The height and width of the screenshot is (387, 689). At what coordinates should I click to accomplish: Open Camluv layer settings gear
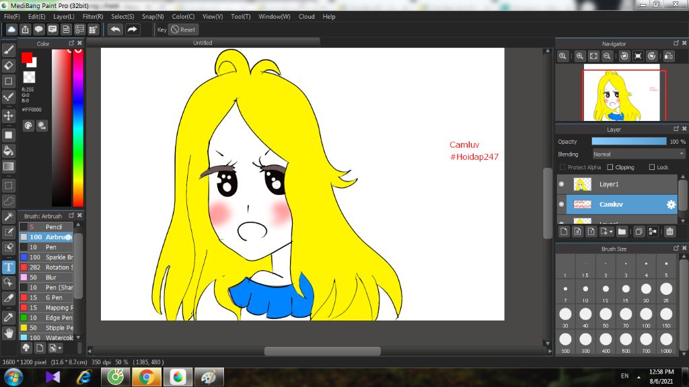click(671, 204)
